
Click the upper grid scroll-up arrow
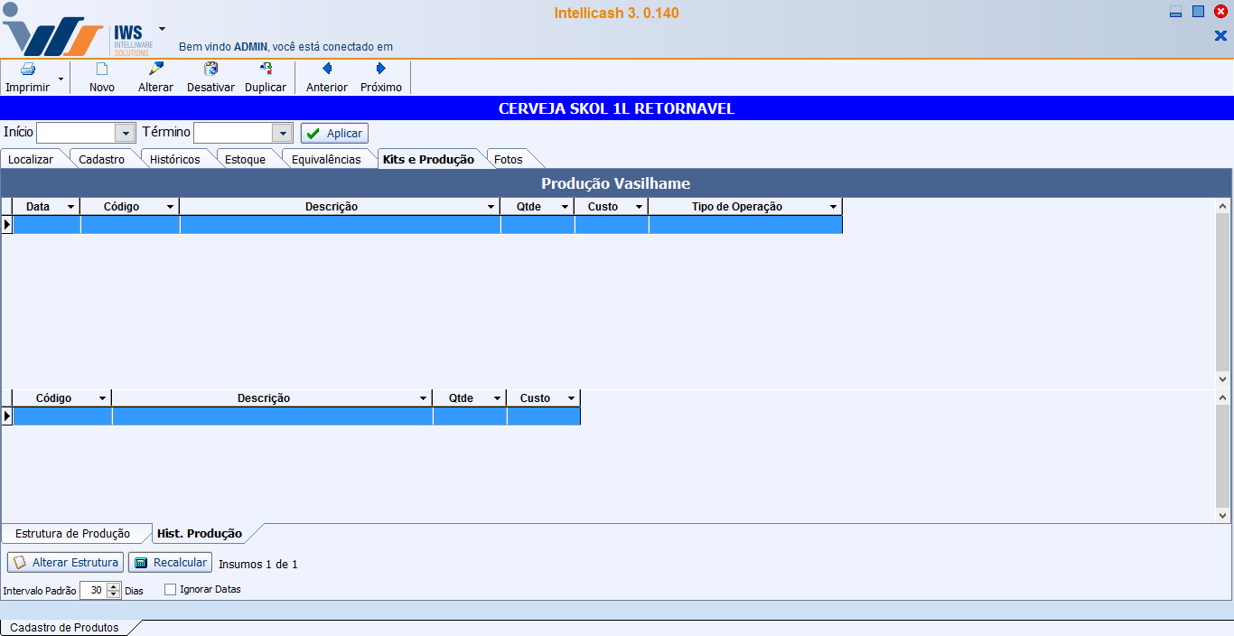click(x=1223, y=206)
